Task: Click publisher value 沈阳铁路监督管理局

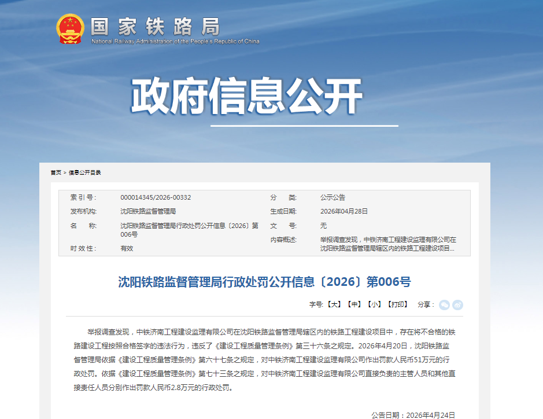Action: tap(148, 211)
